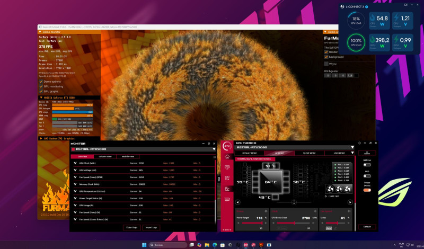Open GPU selector dropdown in GPU Tweak III
The height and width of the screenshot is (249, 424).
(352, 147)
